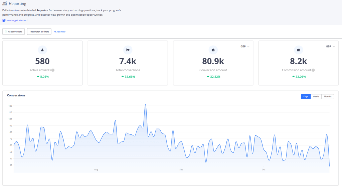The height and width of the screenshot is (189, 342).
Task: Click the Aug label on chart axis
Action: click(x=96, y=170)
